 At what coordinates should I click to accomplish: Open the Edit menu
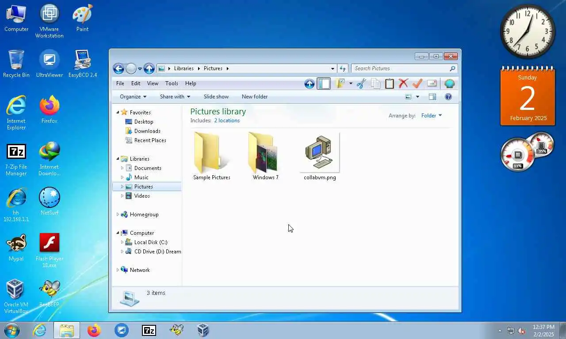click(136, 83)
